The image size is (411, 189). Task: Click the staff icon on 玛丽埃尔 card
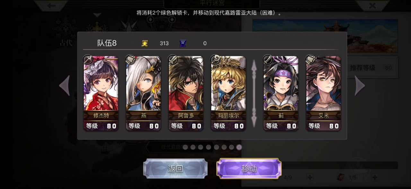[215, 60]
